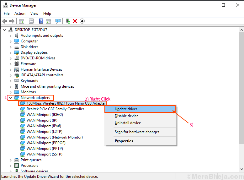
Task: Click the Show/Hide Console Tree toolbar icon
Action: tap(22, 21)
